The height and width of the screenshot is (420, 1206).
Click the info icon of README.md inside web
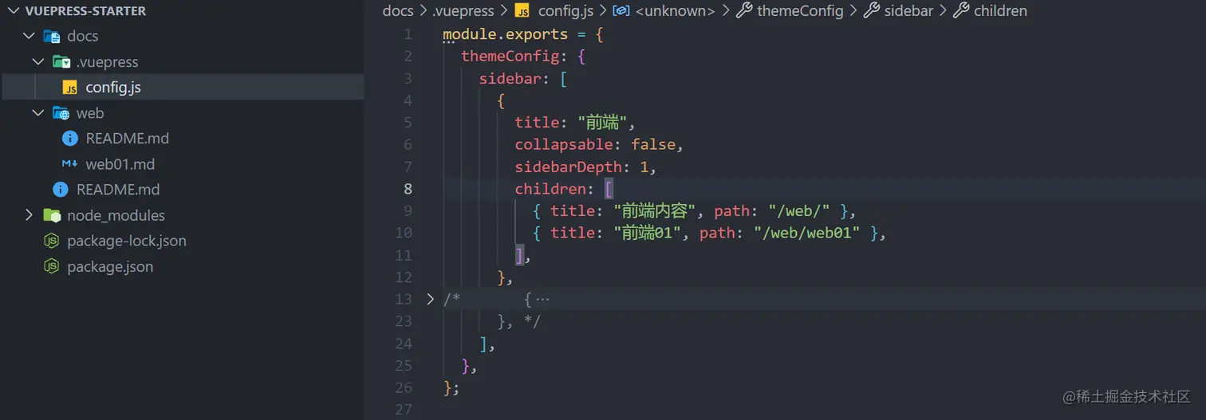coord(70,138)
